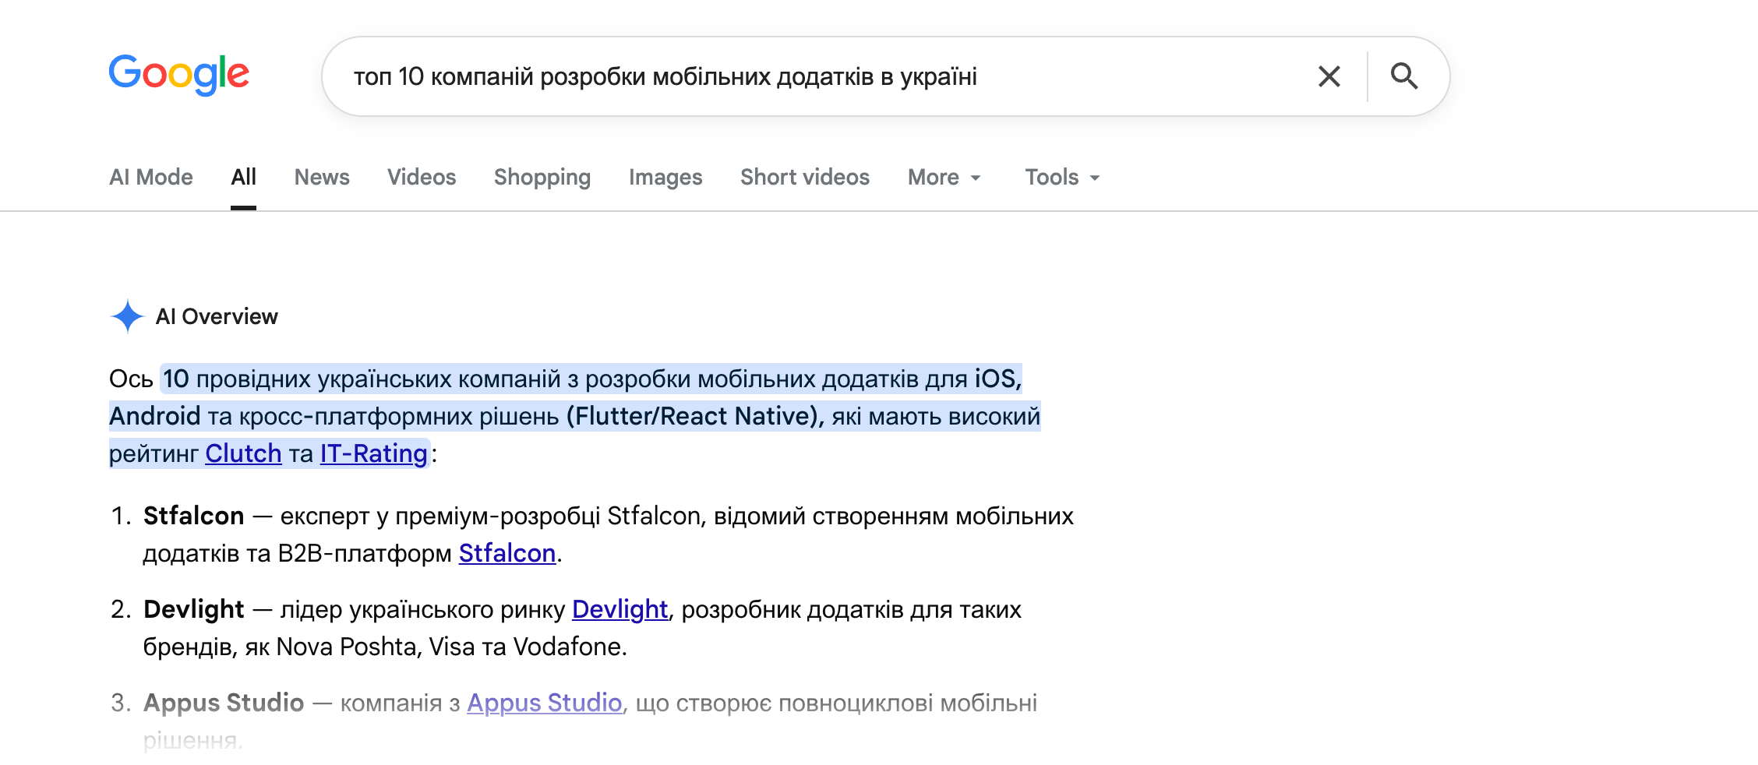1758x765 pixels.
Task: Open the Shopping tab
Action: [x=542, y=178]
